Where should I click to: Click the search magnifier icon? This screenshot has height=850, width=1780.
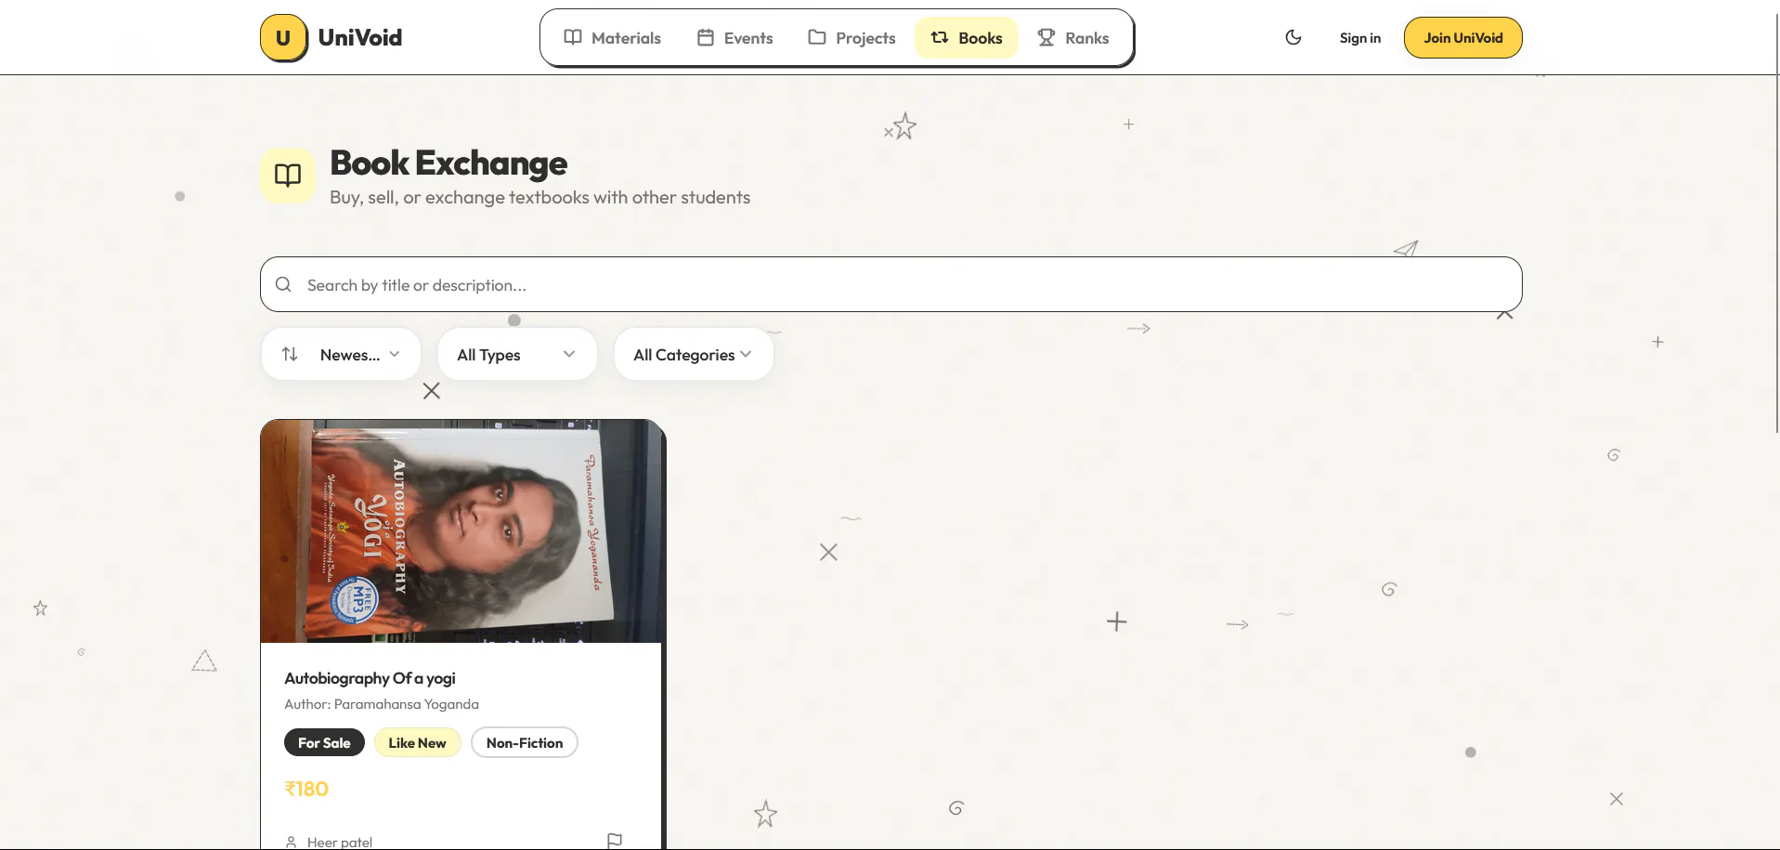tap(284, 284)
